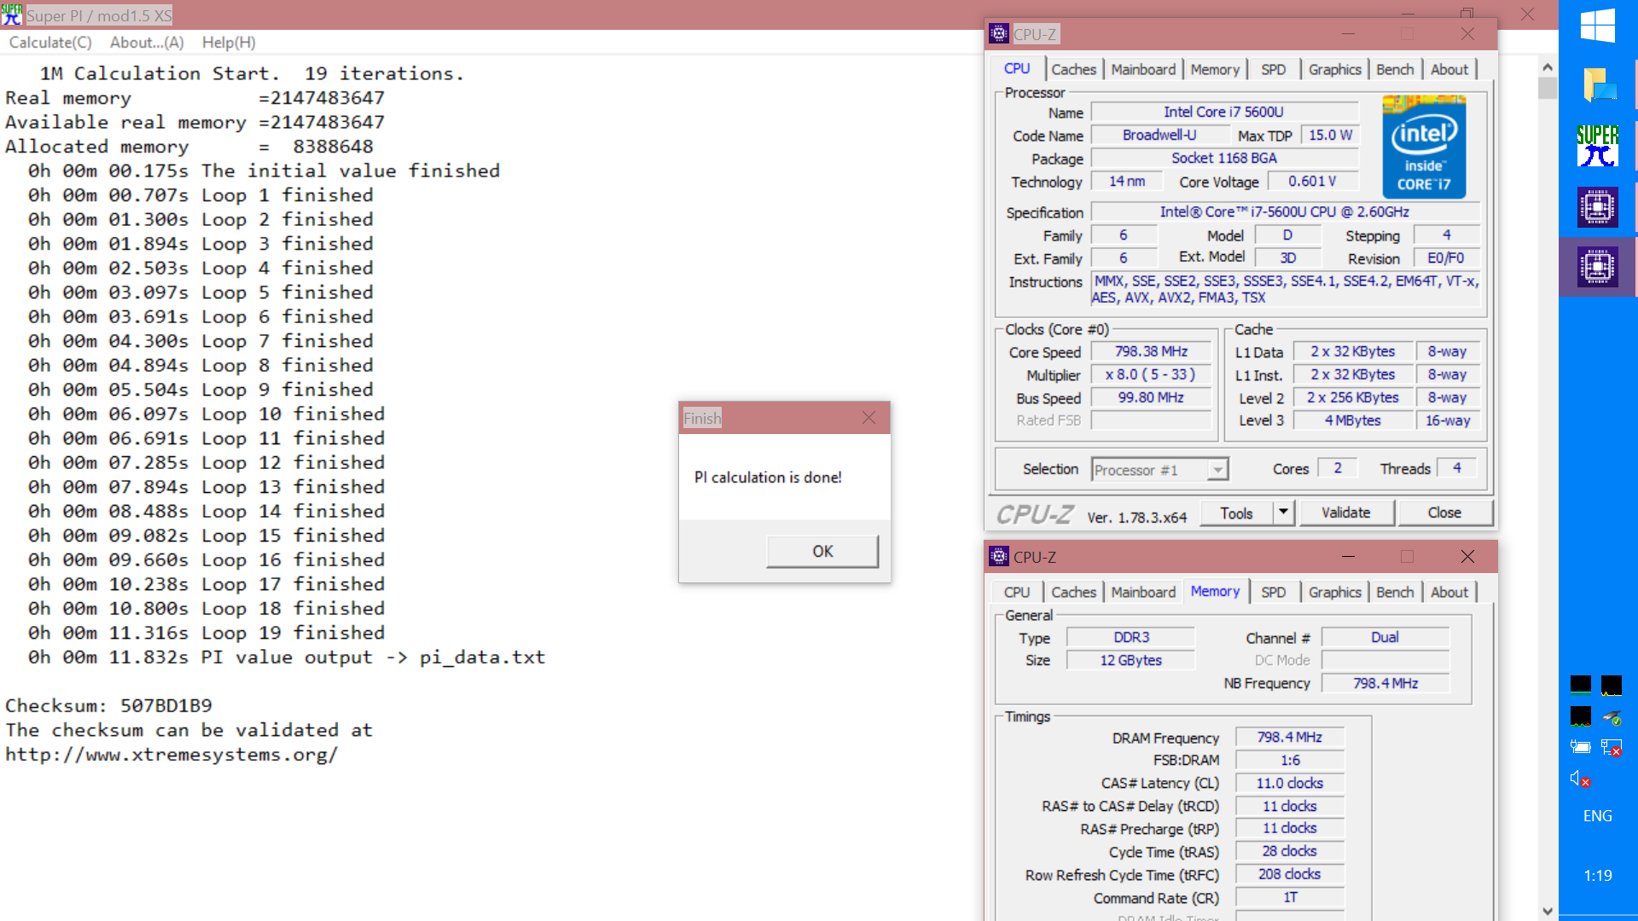Click the Level 3 4 MBytes cache value
This screenshot has width=1638, height=921.
click(1352, 420)
